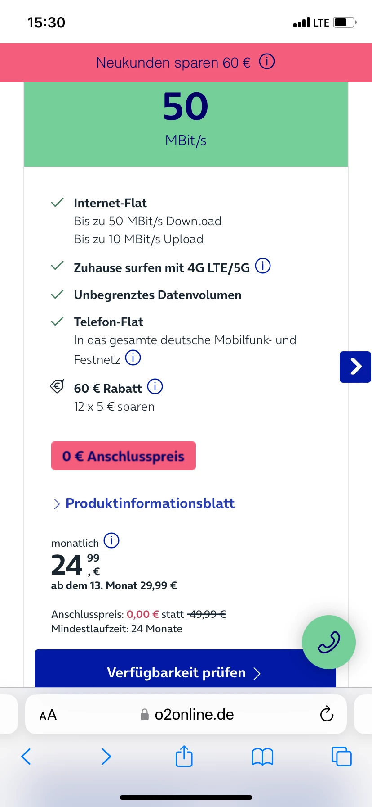
Task: Tap the 0 € Anschlusspreis badge
Action: click(124, 456)
